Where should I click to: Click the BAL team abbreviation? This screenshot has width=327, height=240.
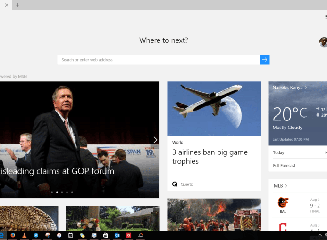pyautogui.click(x=283, y=211)
